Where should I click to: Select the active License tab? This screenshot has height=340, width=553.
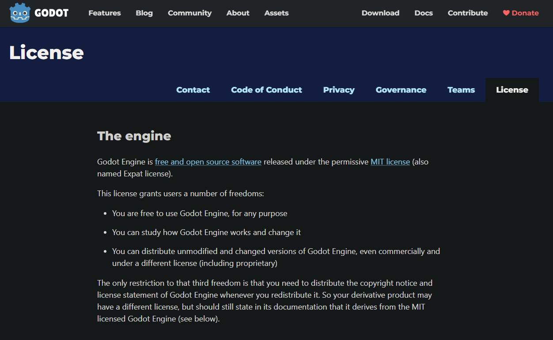(512, 90)
